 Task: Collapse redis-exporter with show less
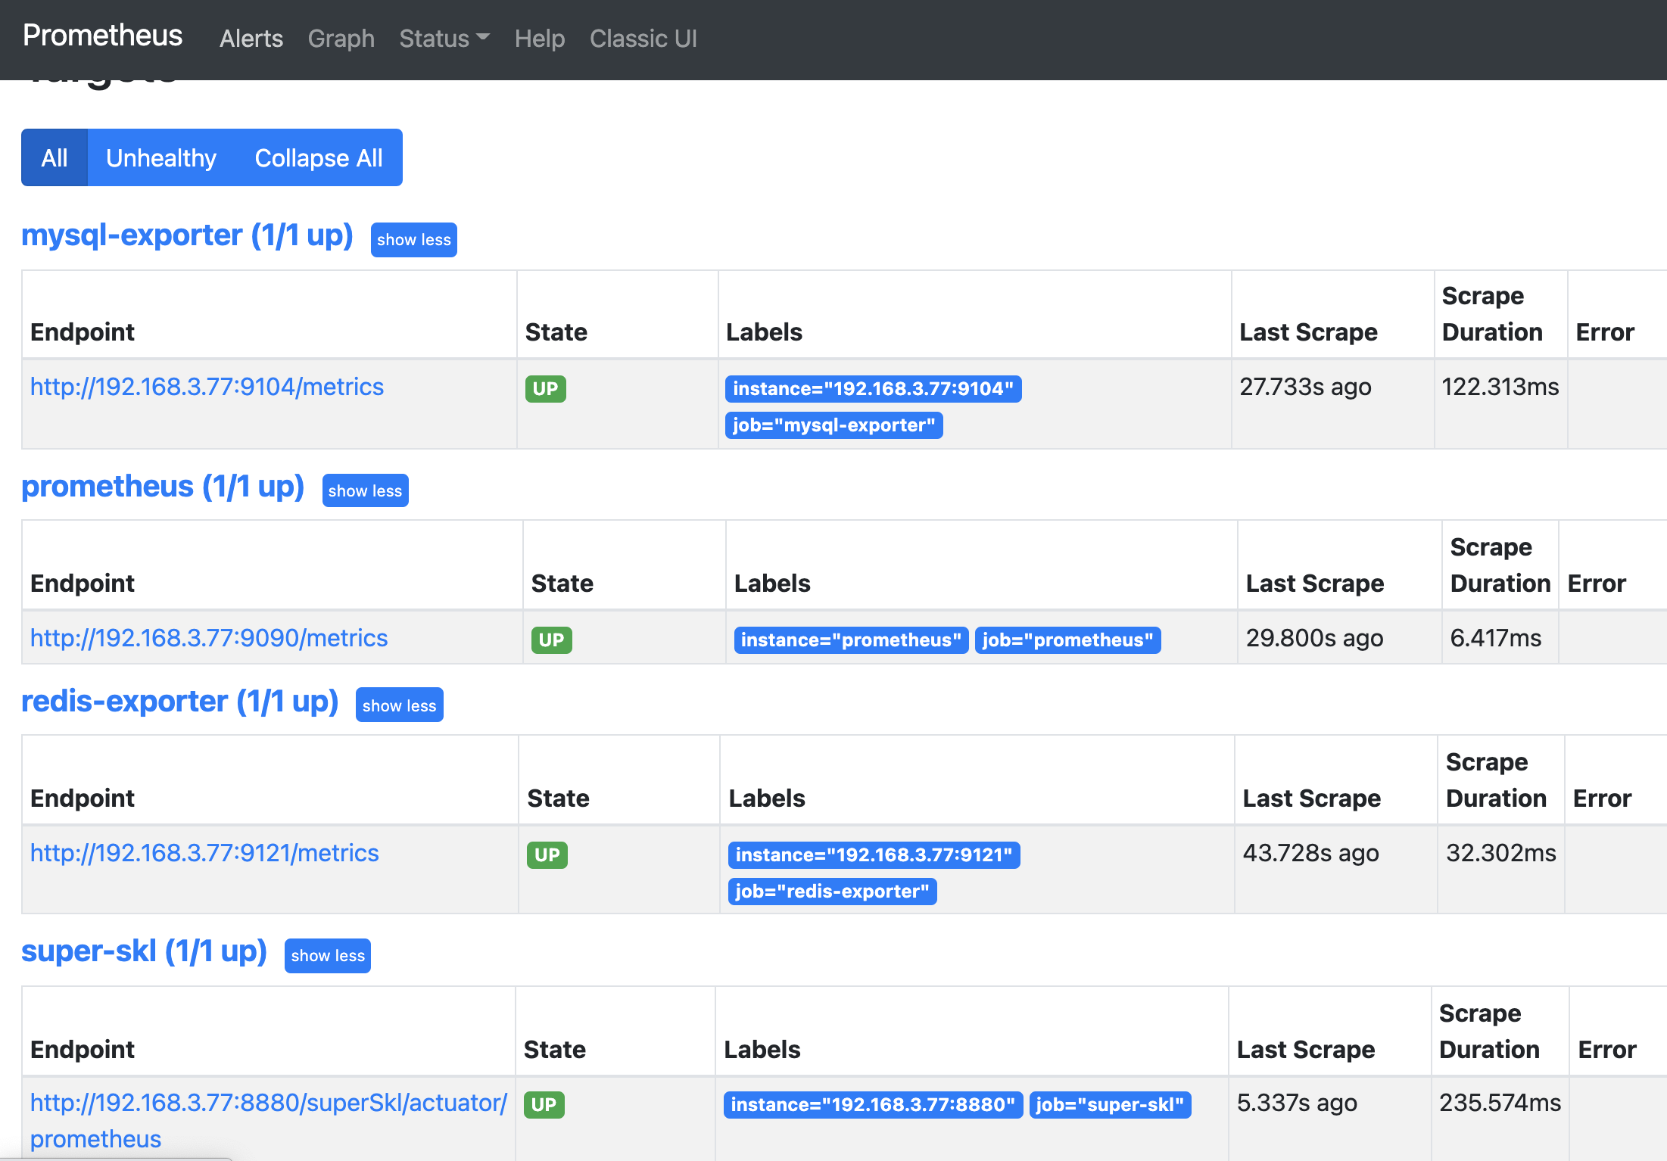[x=399, y=706]
